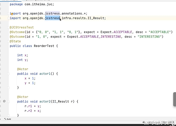Collapse the actor1 method body

pos(8,74)
